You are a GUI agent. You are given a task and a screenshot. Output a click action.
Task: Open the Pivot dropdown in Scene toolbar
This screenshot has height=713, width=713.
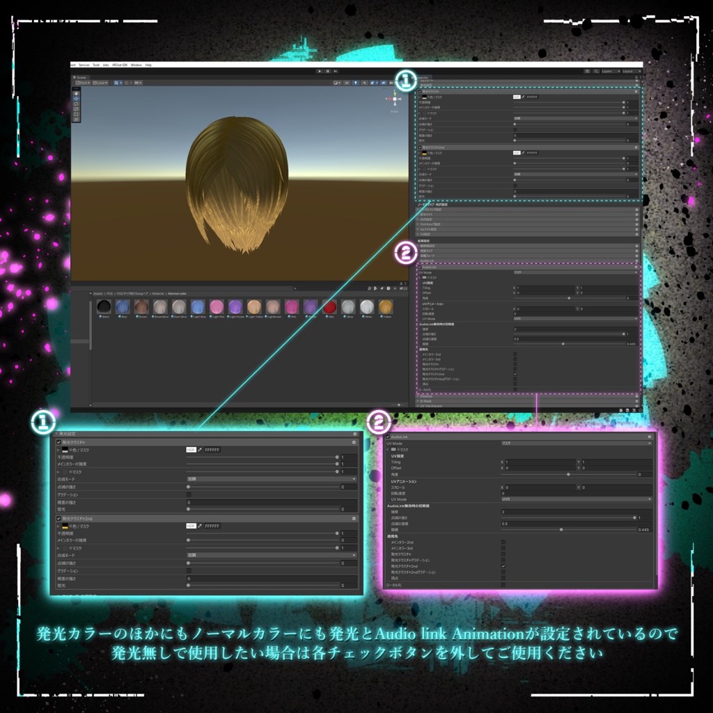coord(84,83)
